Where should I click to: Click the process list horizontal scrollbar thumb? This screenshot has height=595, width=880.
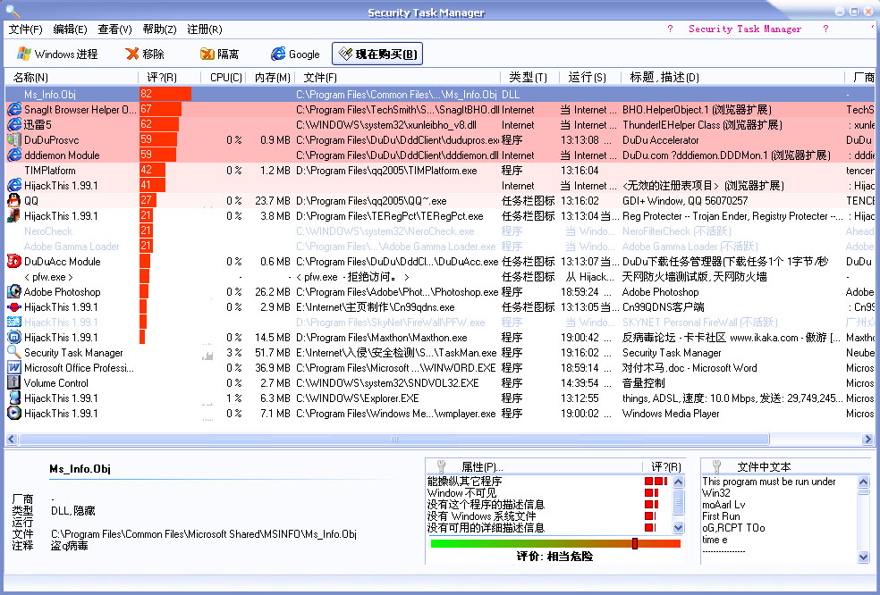pyautogui.click(x=394, y=439)
